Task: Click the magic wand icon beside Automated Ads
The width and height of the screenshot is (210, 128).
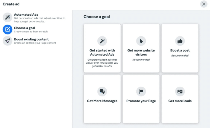Action: 7,17
